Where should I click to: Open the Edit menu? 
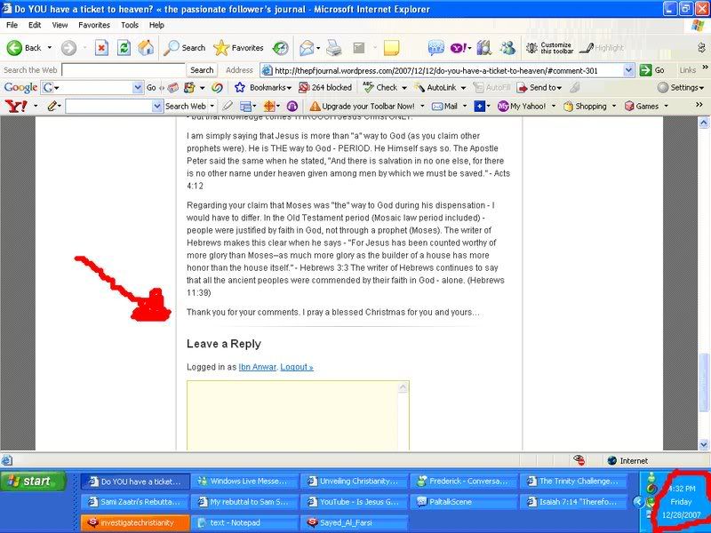point(35,25)
